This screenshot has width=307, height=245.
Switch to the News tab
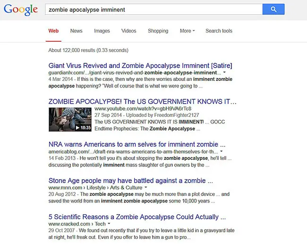pos(77,31)
